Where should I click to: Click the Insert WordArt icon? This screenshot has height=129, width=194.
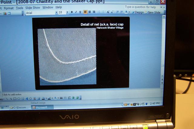pyautogui.click(x=27, y=98)
